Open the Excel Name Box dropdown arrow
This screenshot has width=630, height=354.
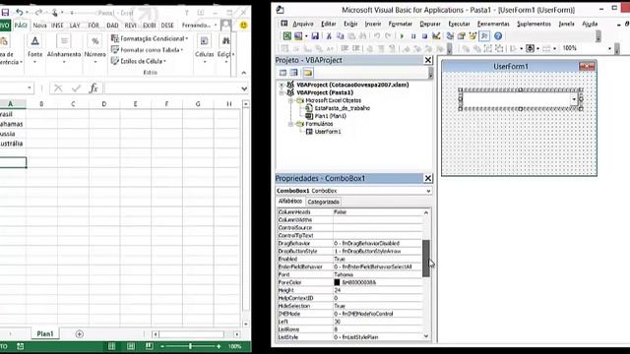(x=30, y=88)
